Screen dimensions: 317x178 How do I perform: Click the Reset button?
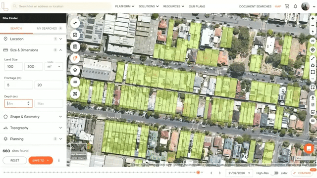click(14, 160)
